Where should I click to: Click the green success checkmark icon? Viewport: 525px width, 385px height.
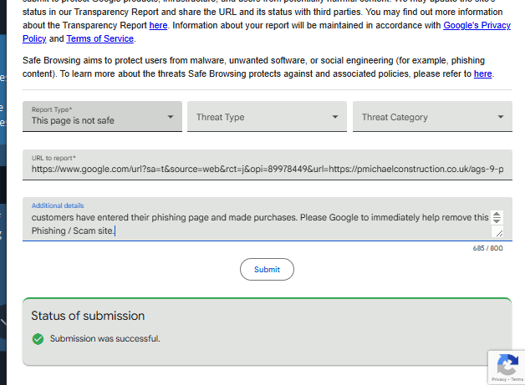point(38,338)
